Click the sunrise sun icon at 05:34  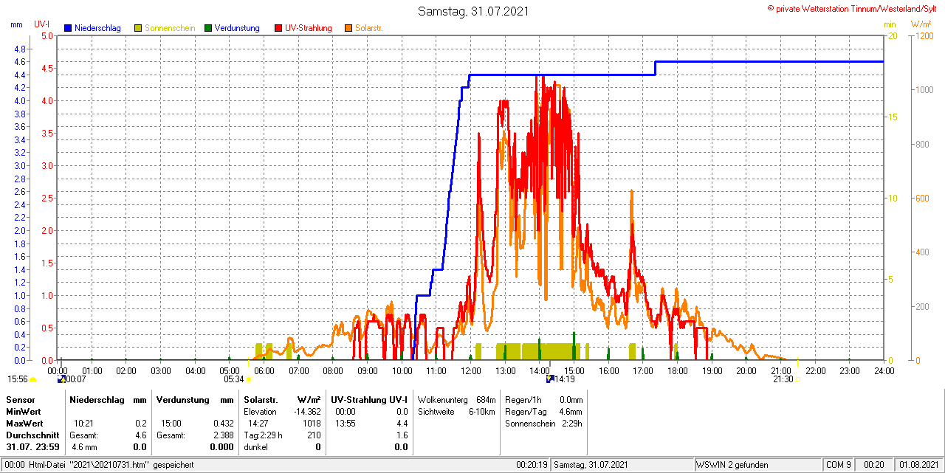coord(248,379)
